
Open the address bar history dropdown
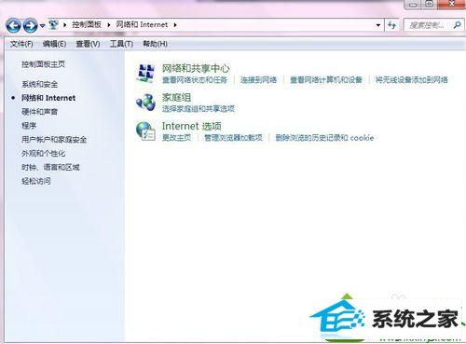click(x=378, y=25)
